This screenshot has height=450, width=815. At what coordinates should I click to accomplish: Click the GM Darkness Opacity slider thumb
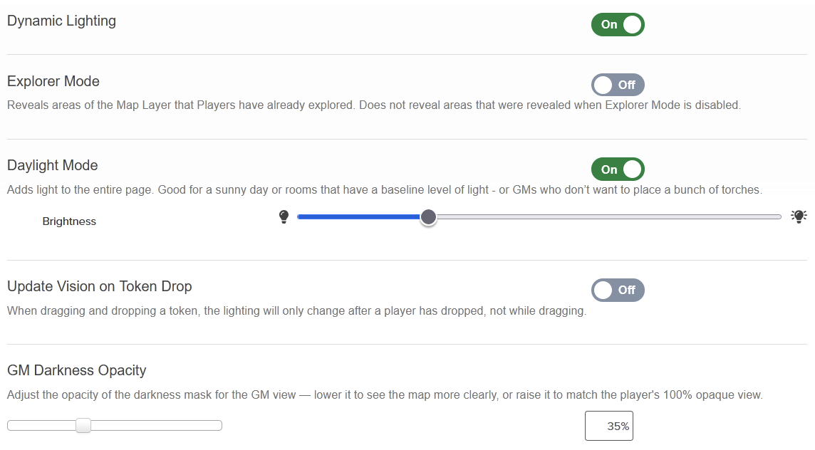[83, 426]
